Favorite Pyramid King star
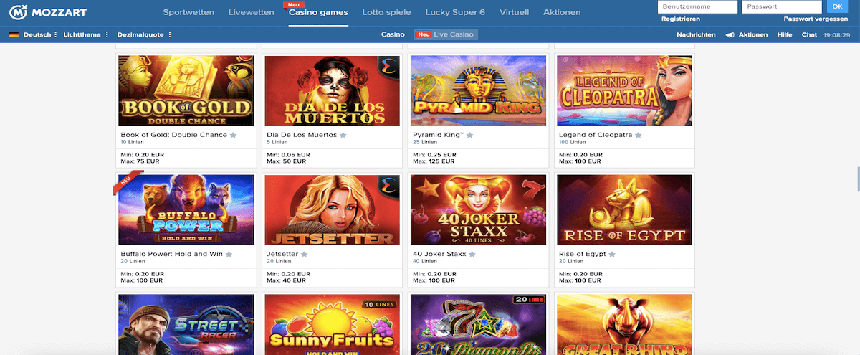The width and height of the screenshot is (860, 355). click(x=469, y=135)
